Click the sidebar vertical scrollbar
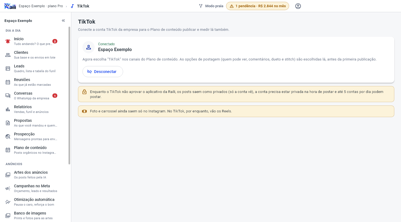Screen dimensions: 401x222 69,95
